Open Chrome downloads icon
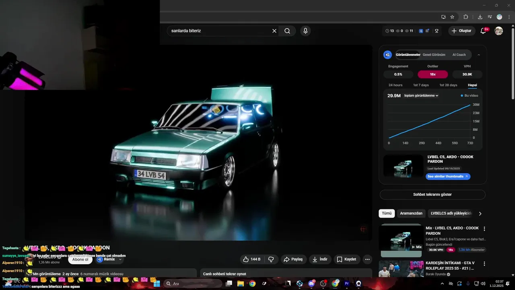This screenshot has width=515, height=290. click(480, 17)
